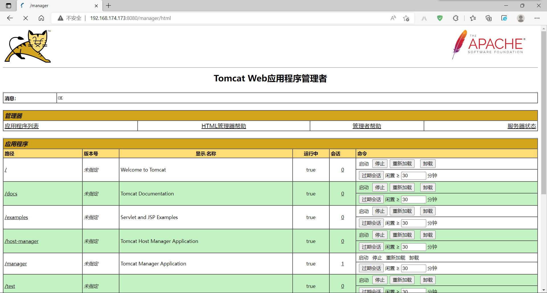Stop the root / application
This screenshot has width=547, height=293.
pyautogui.click(x=380, y=164)
